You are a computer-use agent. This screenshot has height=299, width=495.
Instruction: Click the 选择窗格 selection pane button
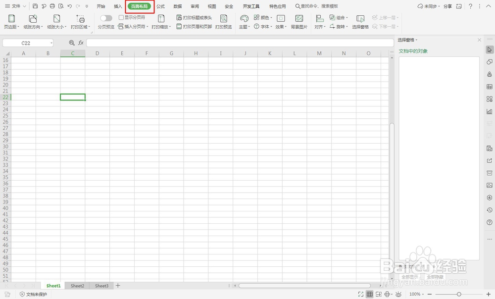360,22
